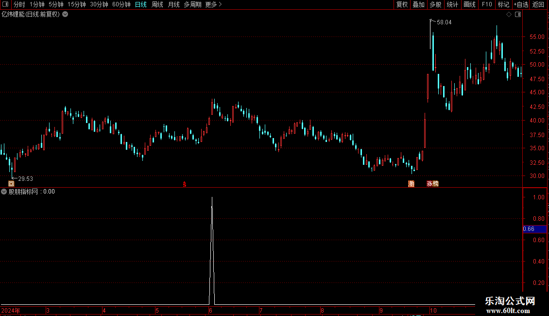Expand the 更多 periods menu
This screenshot has height=316, width=549.
click(x=213, y=4)
